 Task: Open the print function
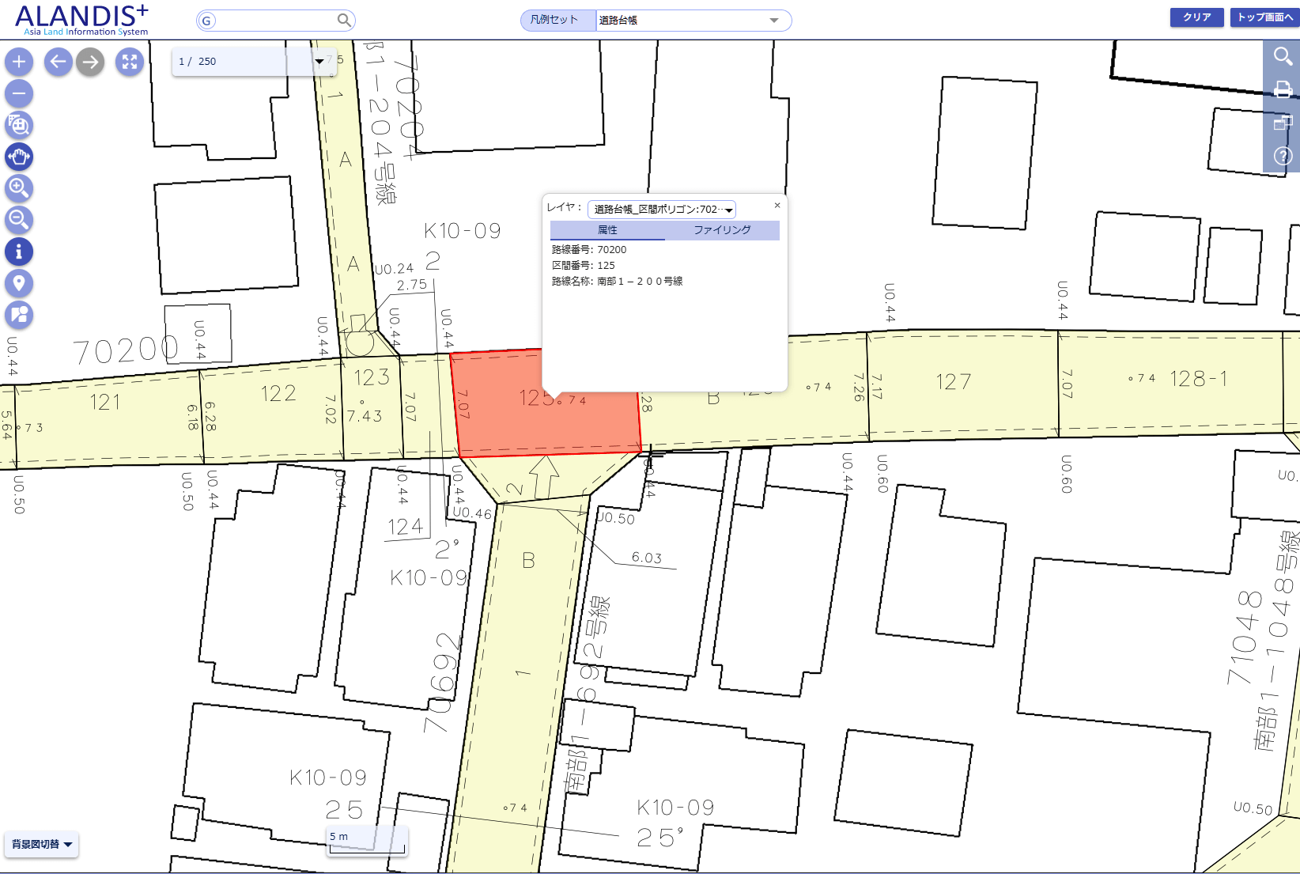[x=1283, y=89]
